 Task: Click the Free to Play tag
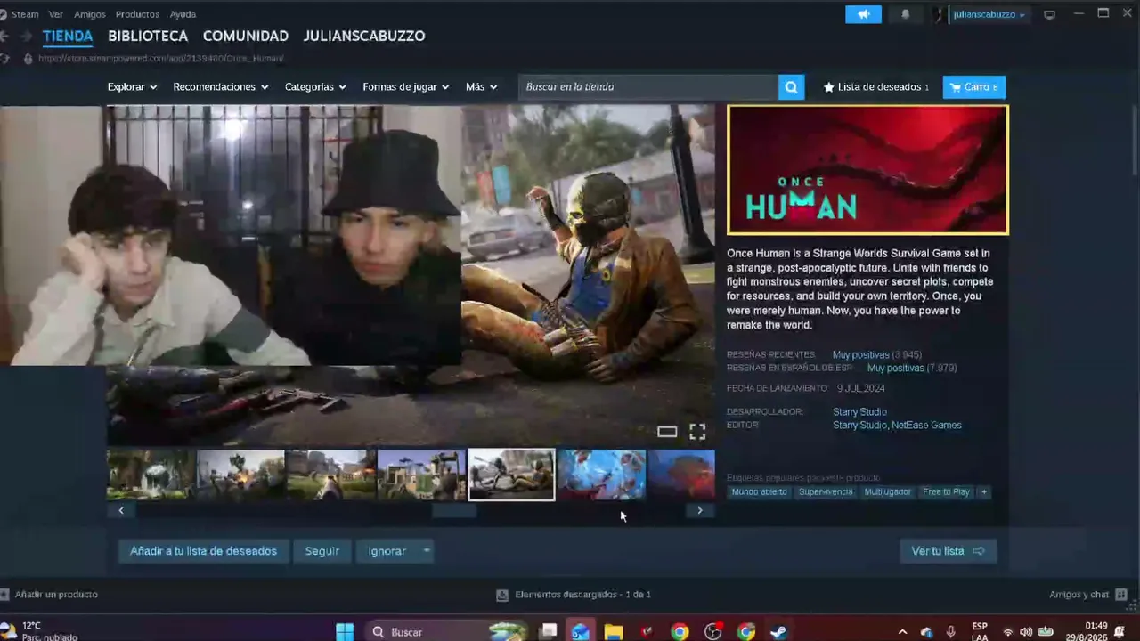click(x=946, y=491)
